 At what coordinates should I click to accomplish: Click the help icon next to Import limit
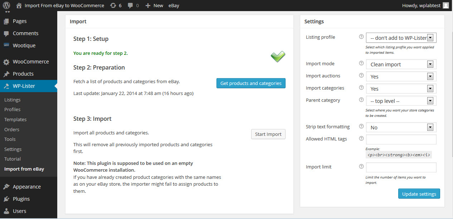click(x=361, y=166)
